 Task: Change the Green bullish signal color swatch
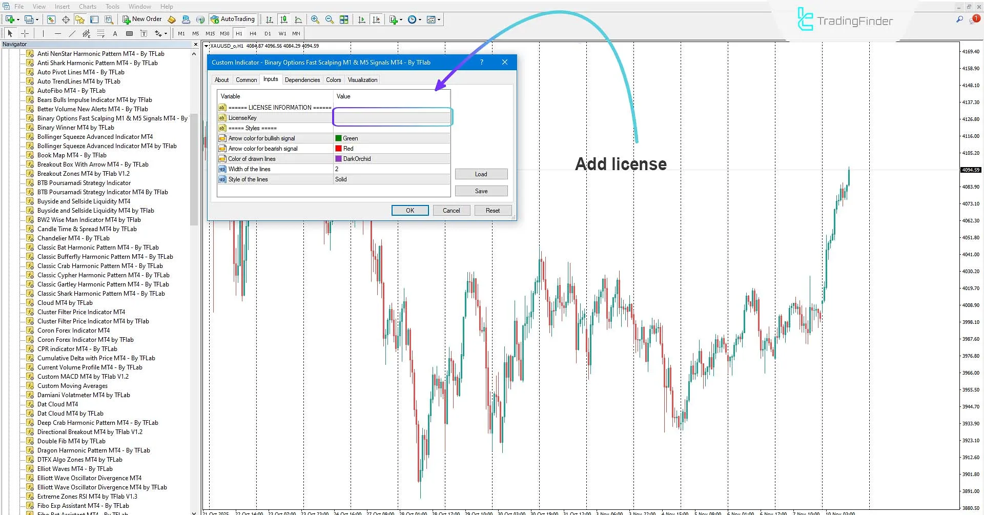[339, 138]
